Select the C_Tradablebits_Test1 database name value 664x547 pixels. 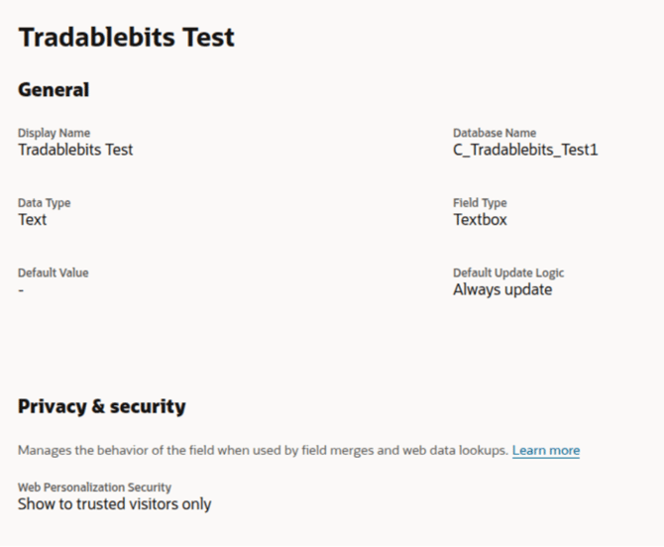[x=525, y=150]
